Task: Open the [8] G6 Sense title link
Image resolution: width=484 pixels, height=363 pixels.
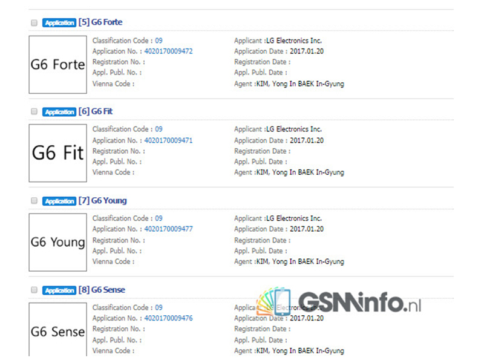Action: pos(102,290)
